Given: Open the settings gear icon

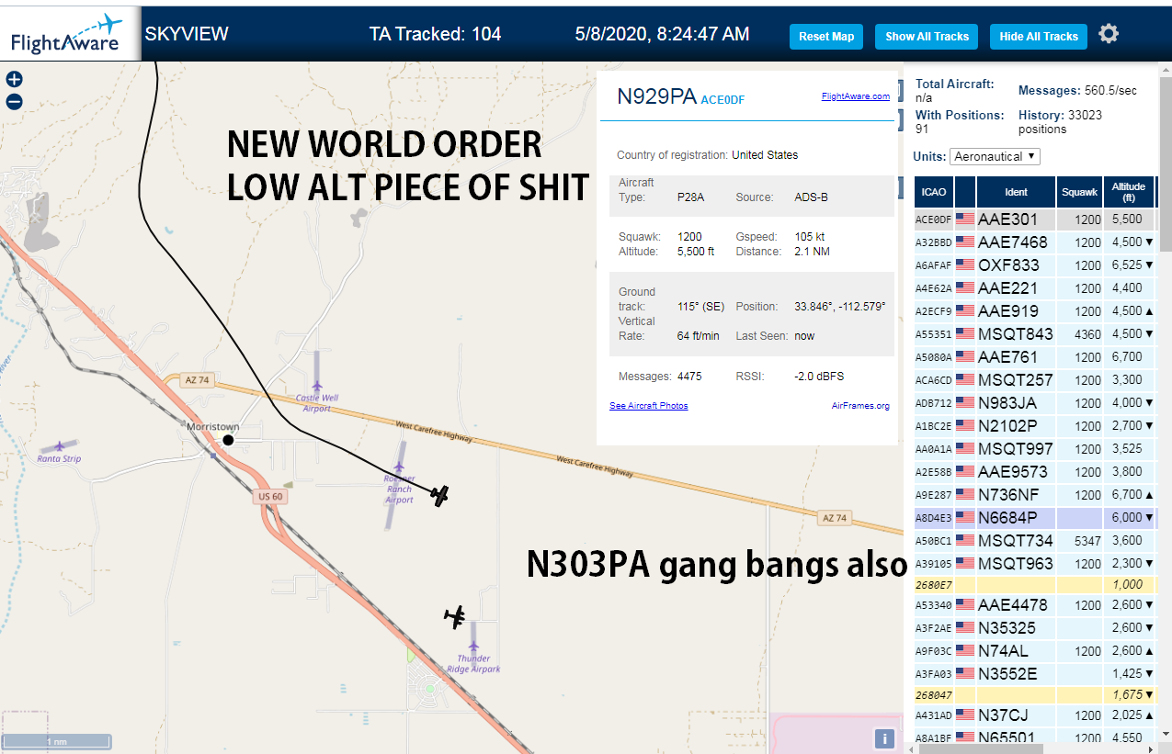Looking at the screenshot, I should point(1109,34).
